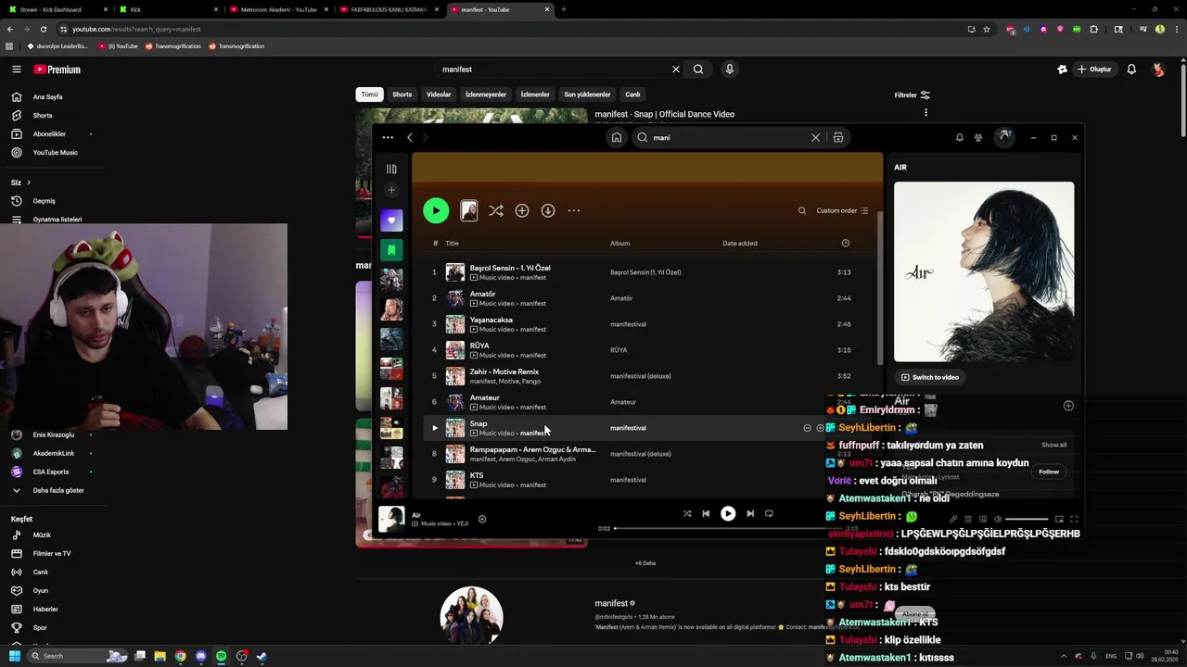
Task: Open Ana Sayfa in YouTube sidebar
Action: (48, 97)
